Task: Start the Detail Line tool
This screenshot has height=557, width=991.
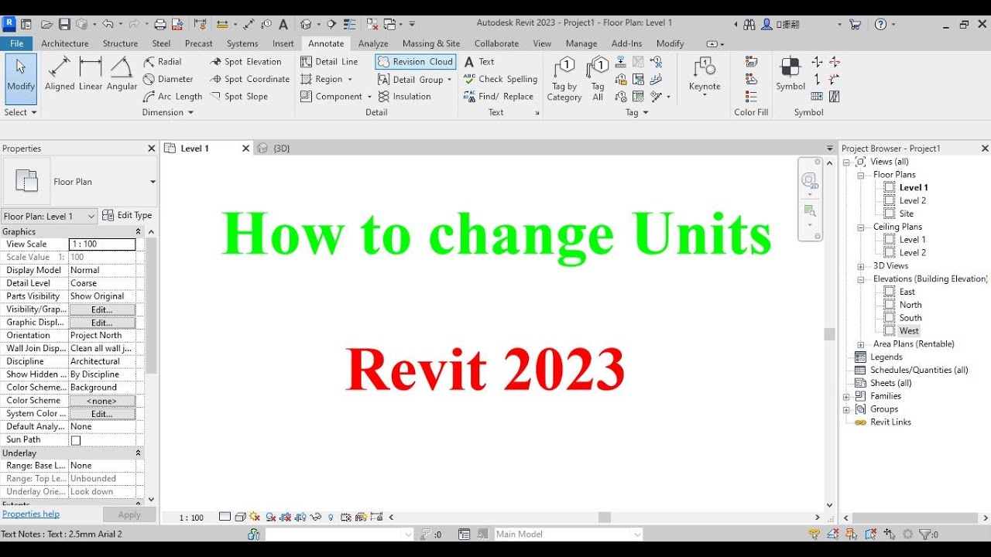Action: click(329, 62)
